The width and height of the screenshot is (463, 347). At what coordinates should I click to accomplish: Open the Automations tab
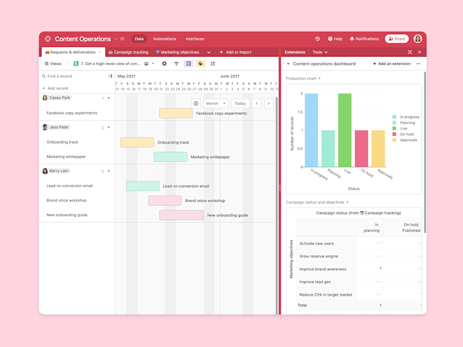pyautogui.click(x=164, y=39)
